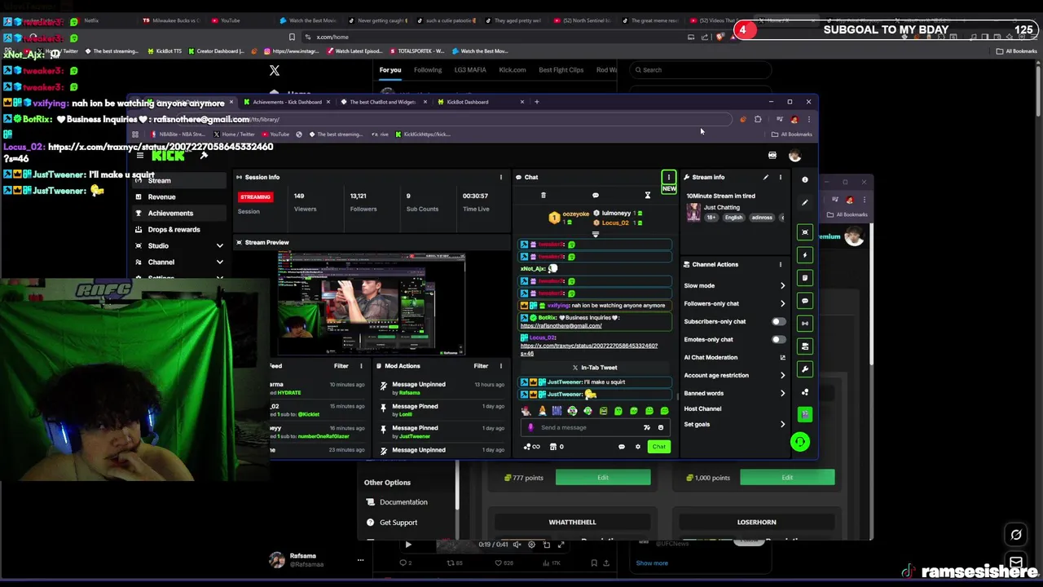
Task: Select the LG3 MAFIA tab on X
Action: (470, 70)
